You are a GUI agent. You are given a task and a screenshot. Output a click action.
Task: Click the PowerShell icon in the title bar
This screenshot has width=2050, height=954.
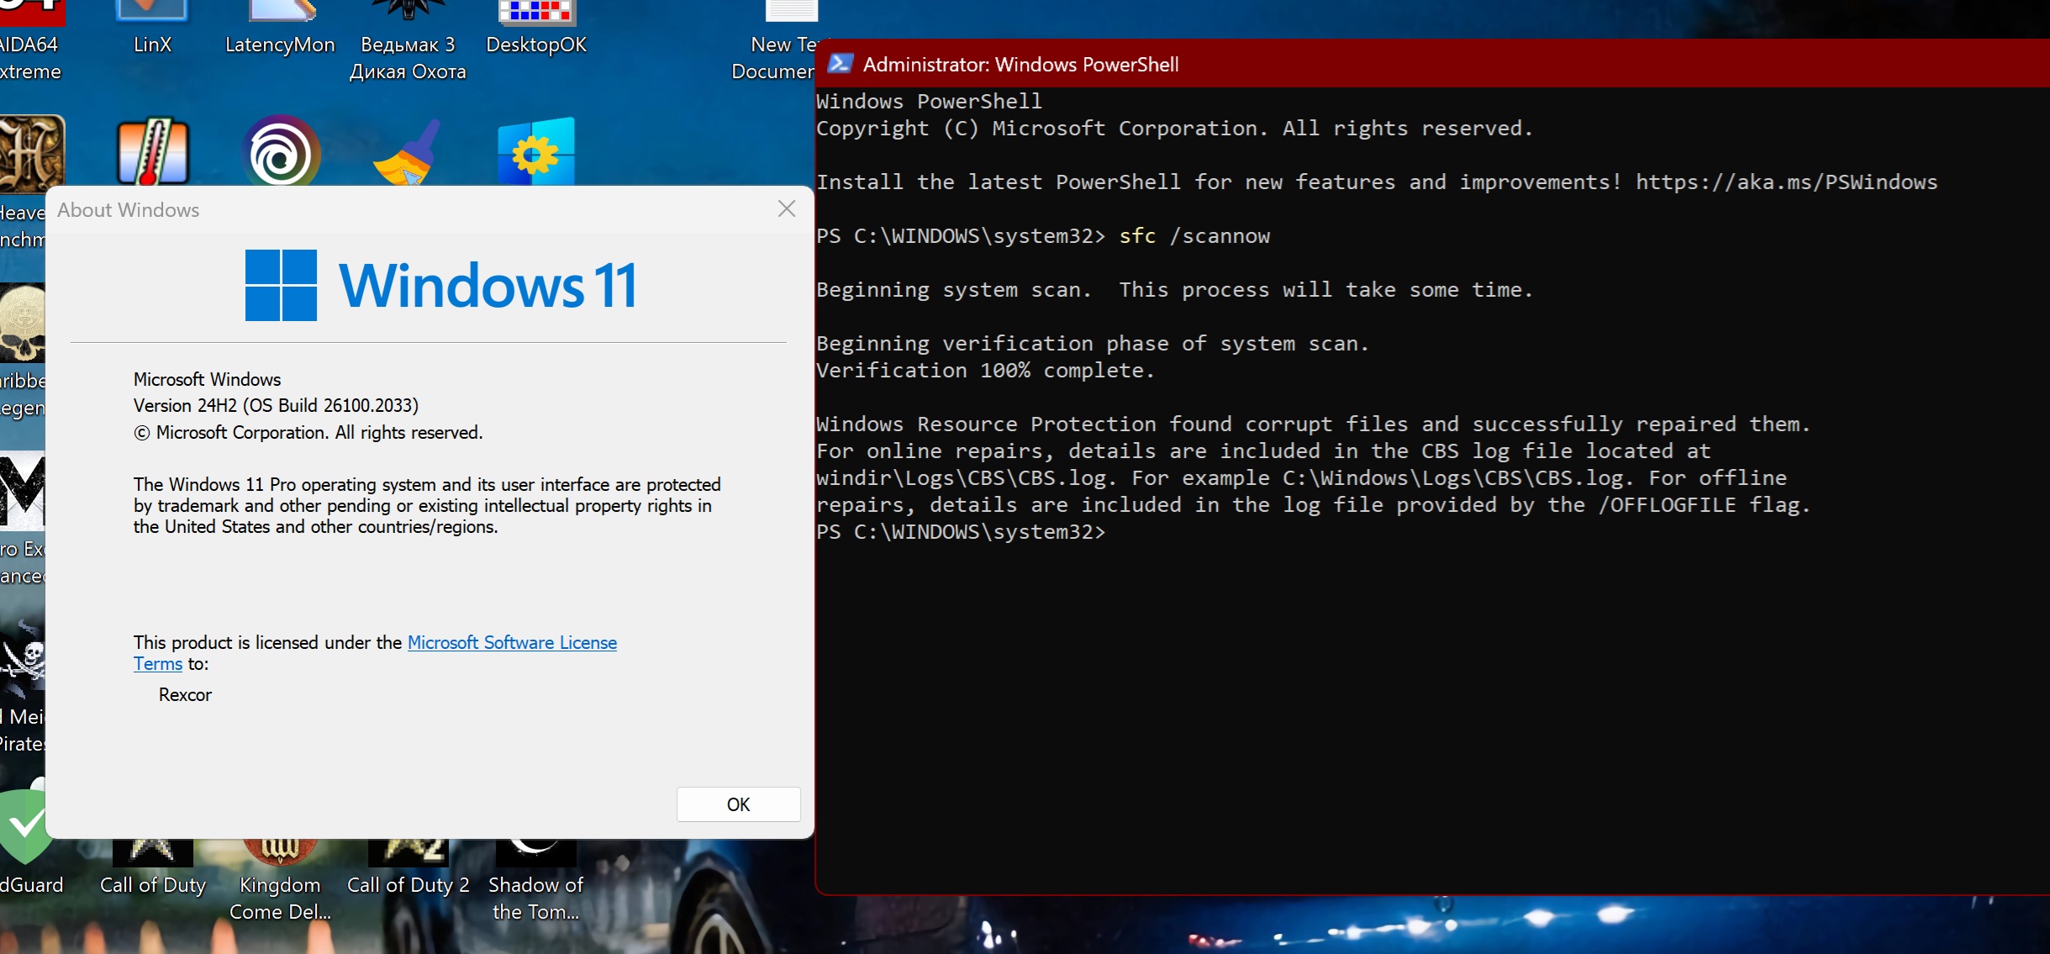[x=840, y=64]
